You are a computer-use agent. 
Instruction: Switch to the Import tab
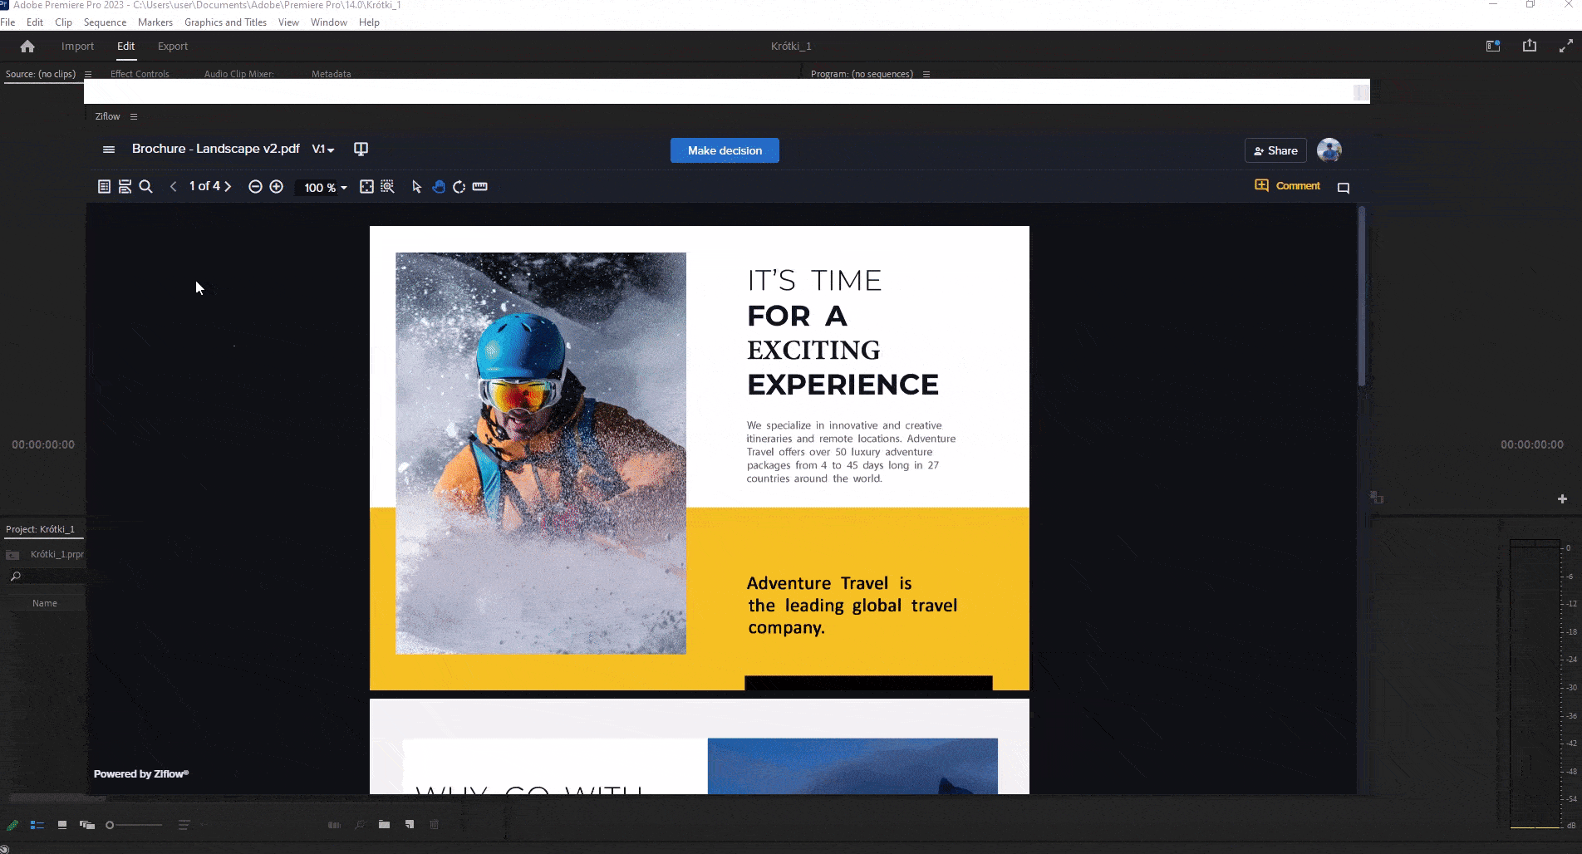(x=77, y=47)
